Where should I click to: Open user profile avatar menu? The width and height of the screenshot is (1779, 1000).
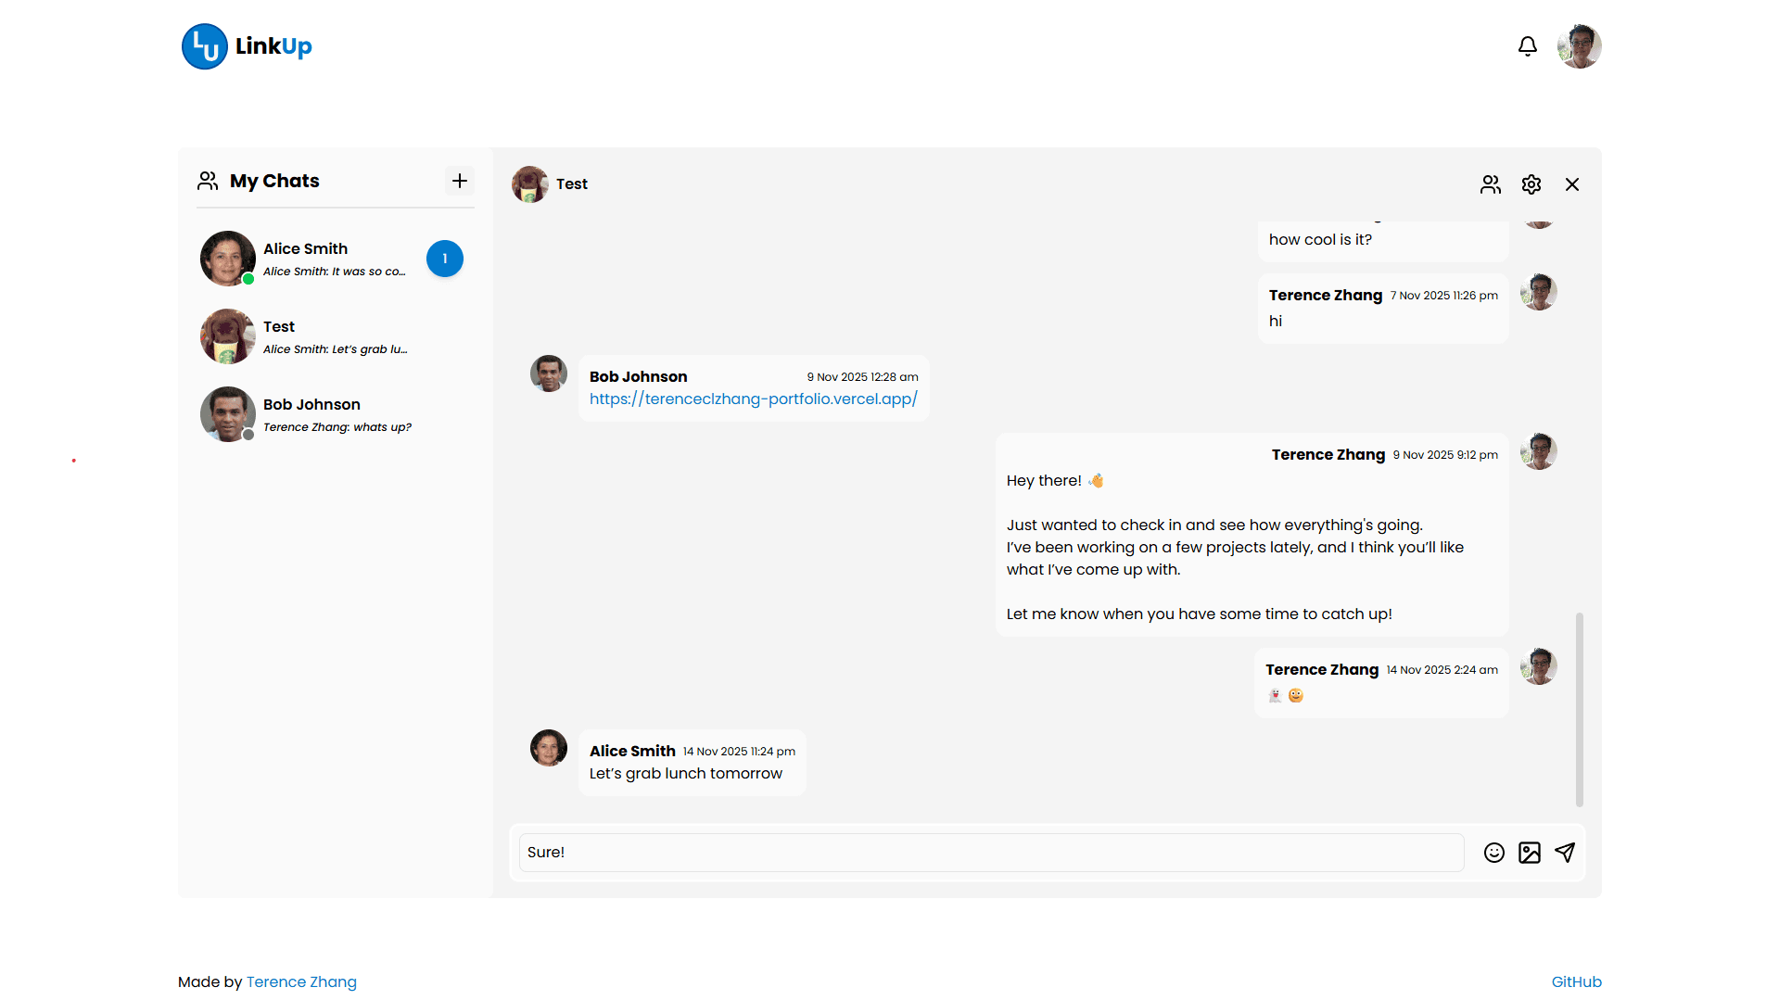(x=1579, y=46)
